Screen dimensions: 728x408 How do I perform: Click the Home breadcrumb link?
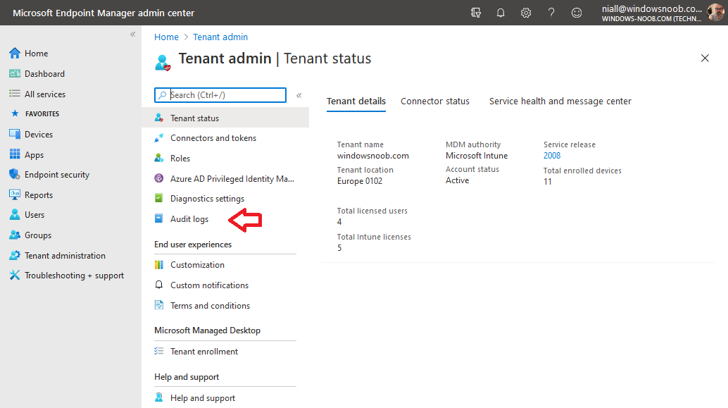click(166, 37)
